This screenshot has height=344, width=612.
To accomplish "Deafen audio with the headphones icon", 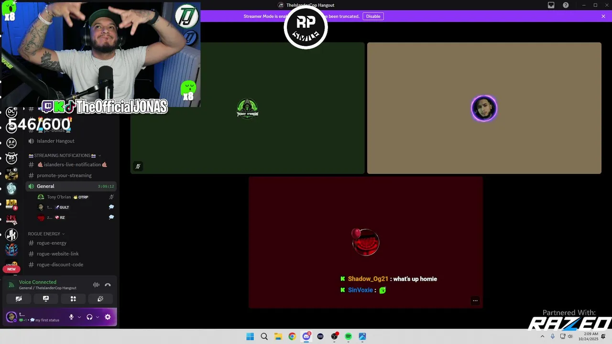I will pos(89,317).
